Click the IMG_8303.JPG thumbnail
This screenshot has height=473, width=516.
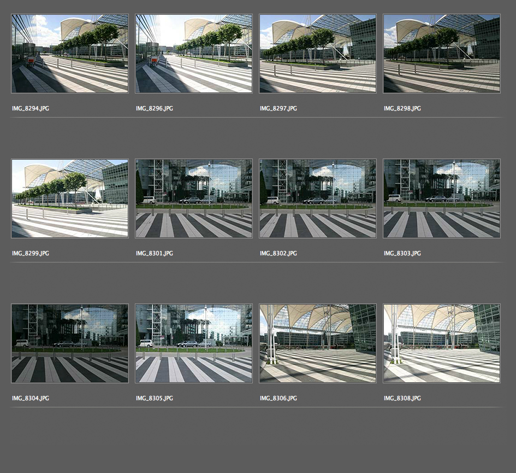(442, 198)
